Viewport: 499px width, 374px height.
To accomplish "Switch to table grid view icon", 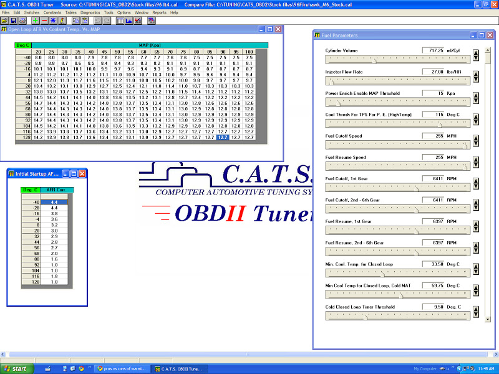I will [120, 21].
